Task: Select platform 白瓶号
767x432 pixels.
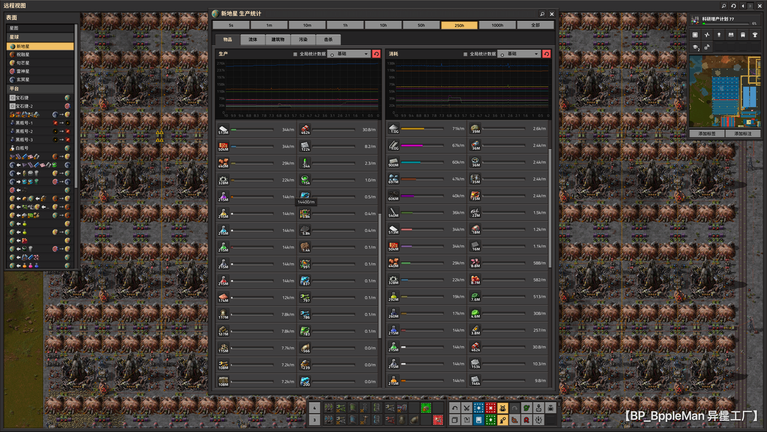Action: 40,147
